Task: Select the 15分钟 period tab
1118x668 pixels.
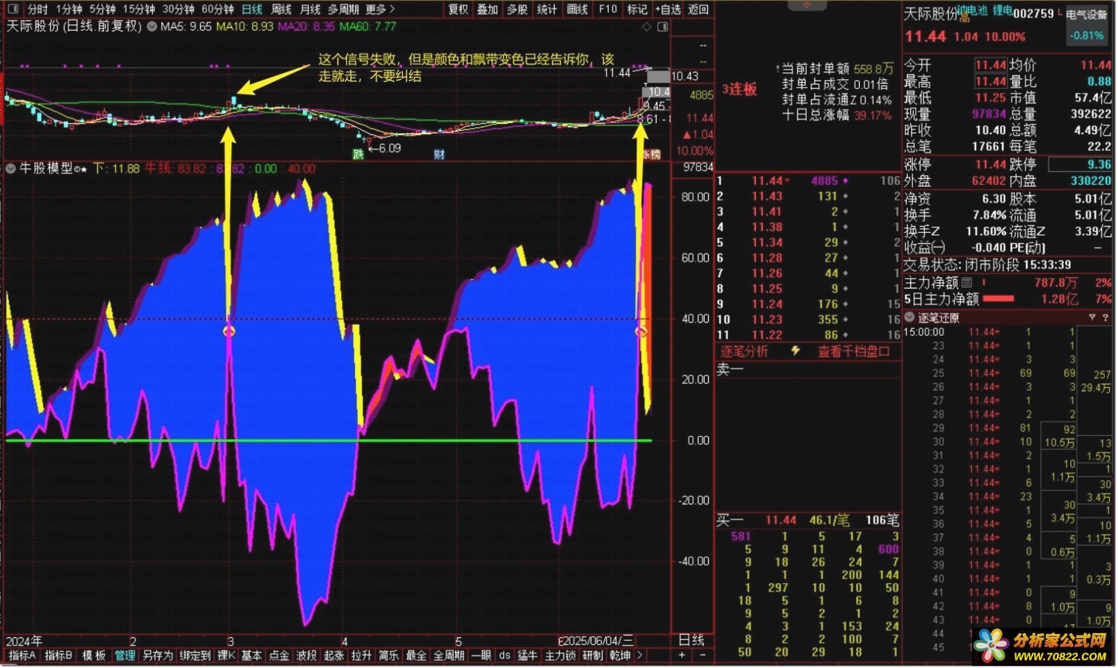Action: click(139, 9)
